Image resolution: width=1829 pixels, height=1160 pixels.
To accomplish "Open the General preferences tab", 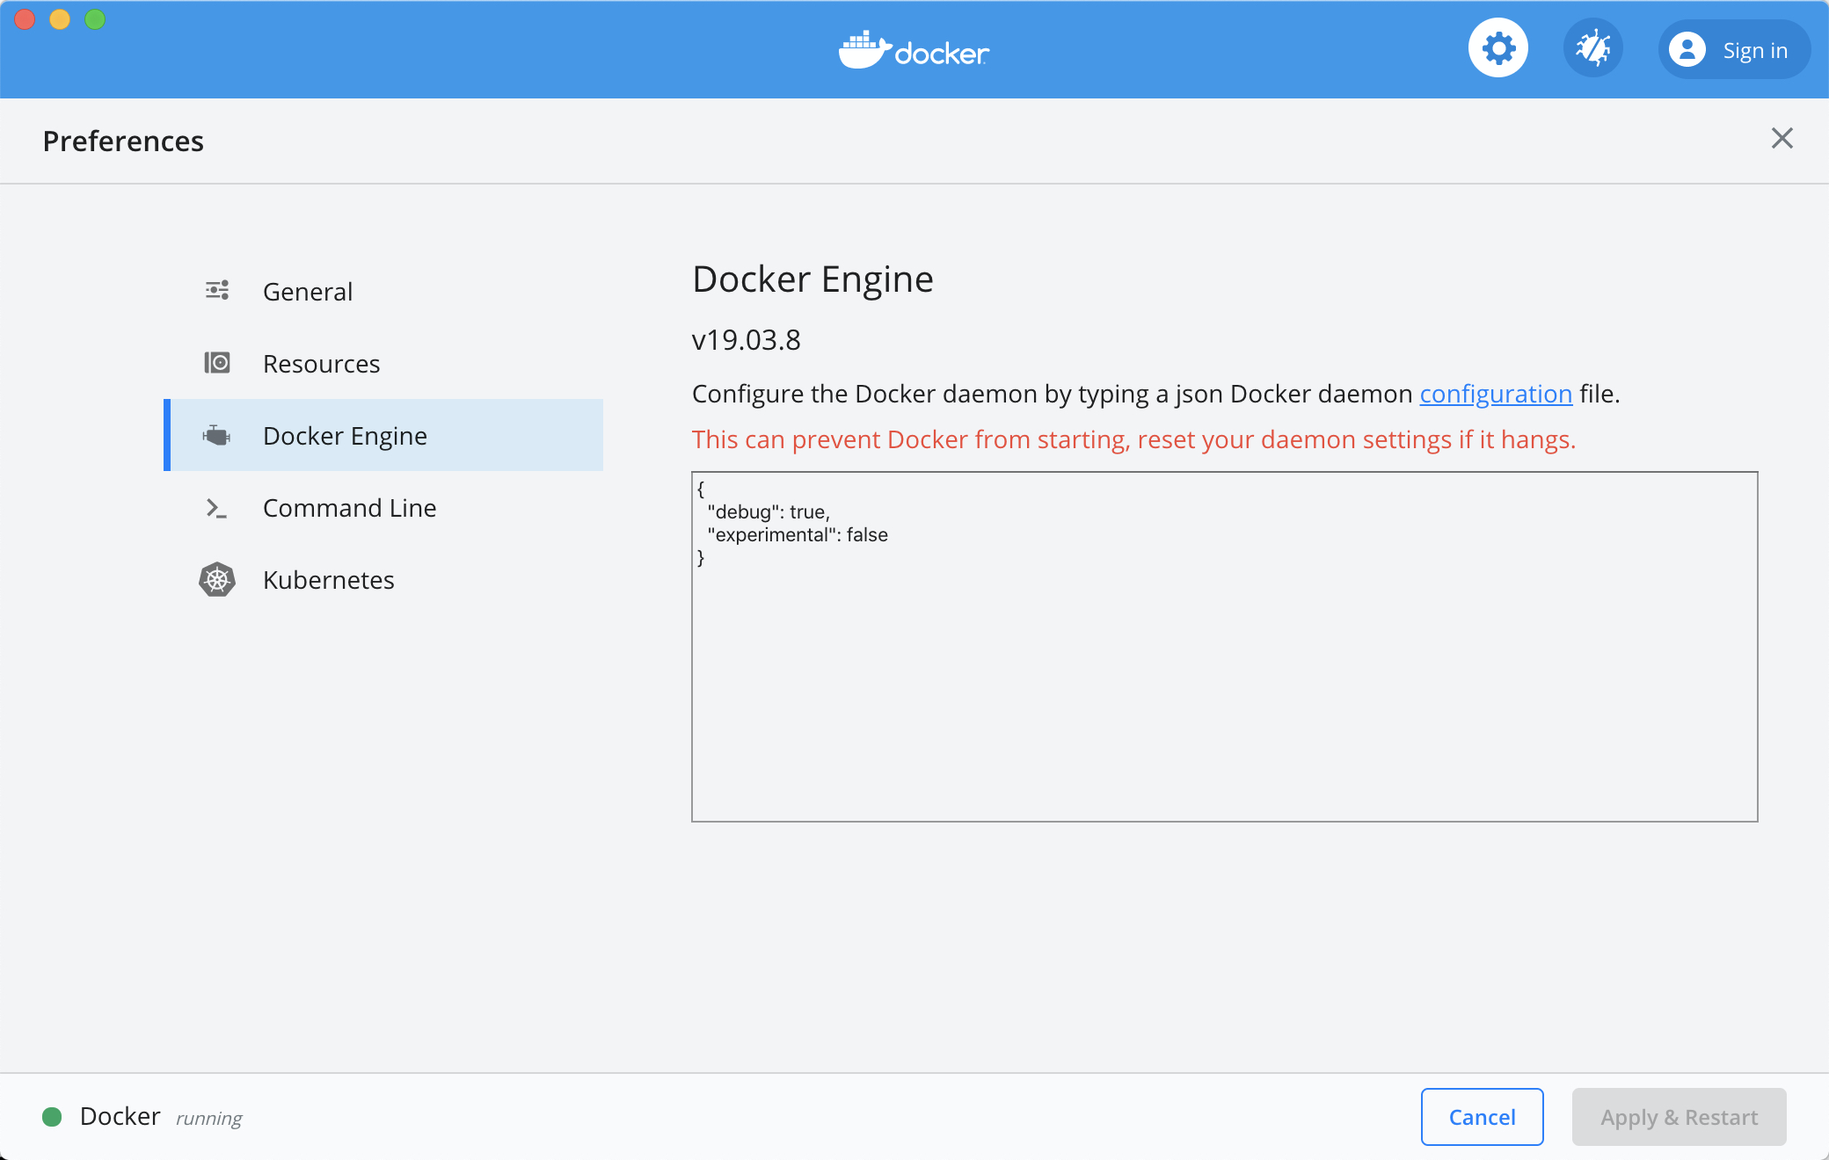I will pos(308,292).
